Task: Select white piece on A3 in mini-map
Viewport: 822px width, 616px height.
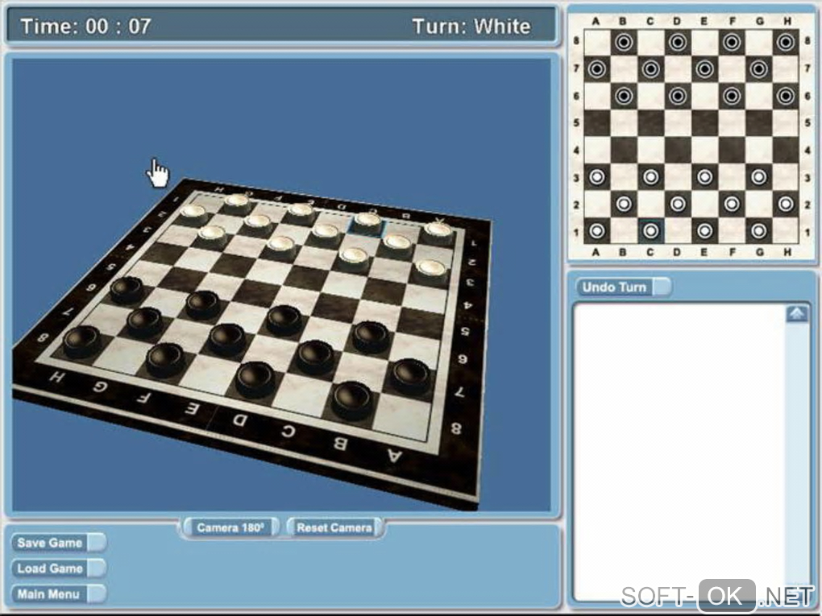Action: [596, 176]
